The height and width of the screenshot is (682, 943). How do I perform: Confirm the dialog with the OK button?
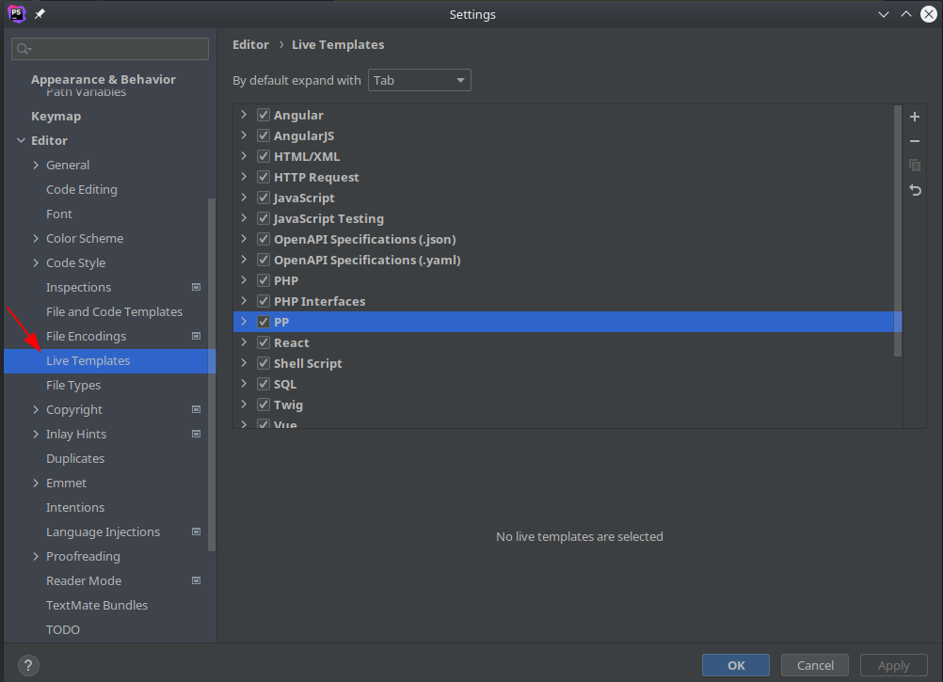736,665
